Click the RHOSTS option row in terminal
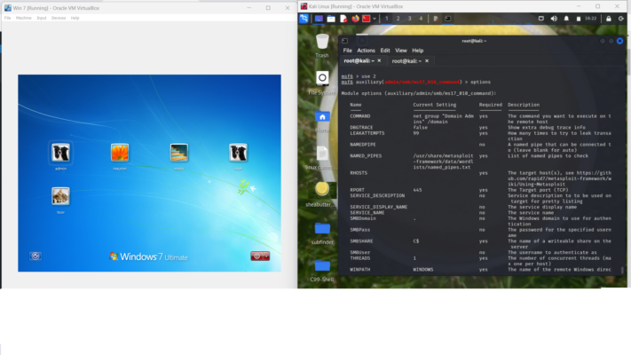The height and width of the screenshot is (355, 631). coord(480,178)
